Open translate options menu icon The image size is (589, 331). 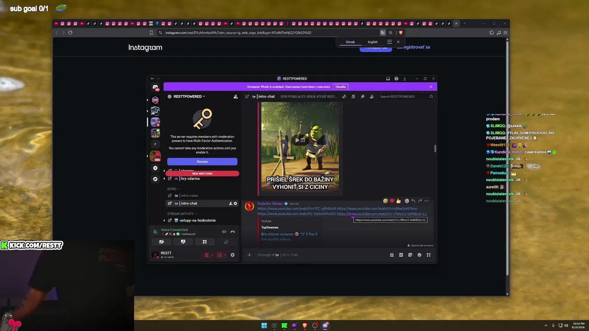pyautogui.click(x=389, y=42)
